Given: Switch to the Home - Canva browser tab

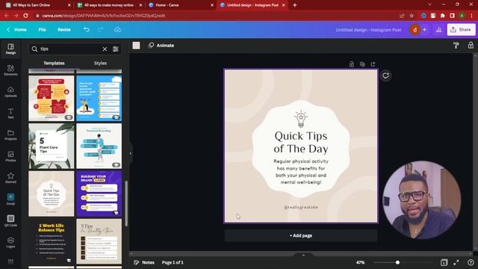Looking at the screenshot, I should click(x=180, y=5).
